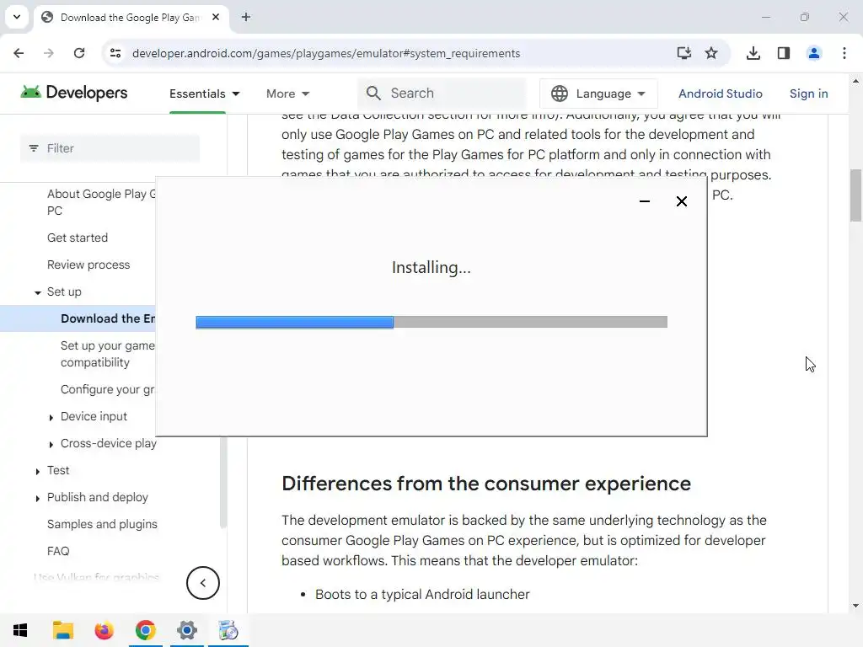Open site information icon in address bar
The width and height of the screenshot is (863, 647).
115,53
